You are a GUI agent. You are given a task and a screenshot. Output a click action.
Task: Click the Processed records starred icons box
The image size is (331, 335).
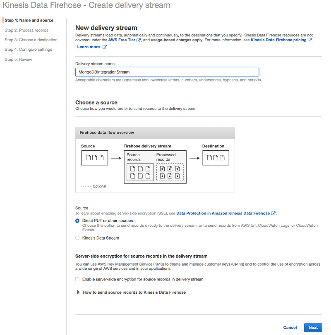tap(170, 172)
